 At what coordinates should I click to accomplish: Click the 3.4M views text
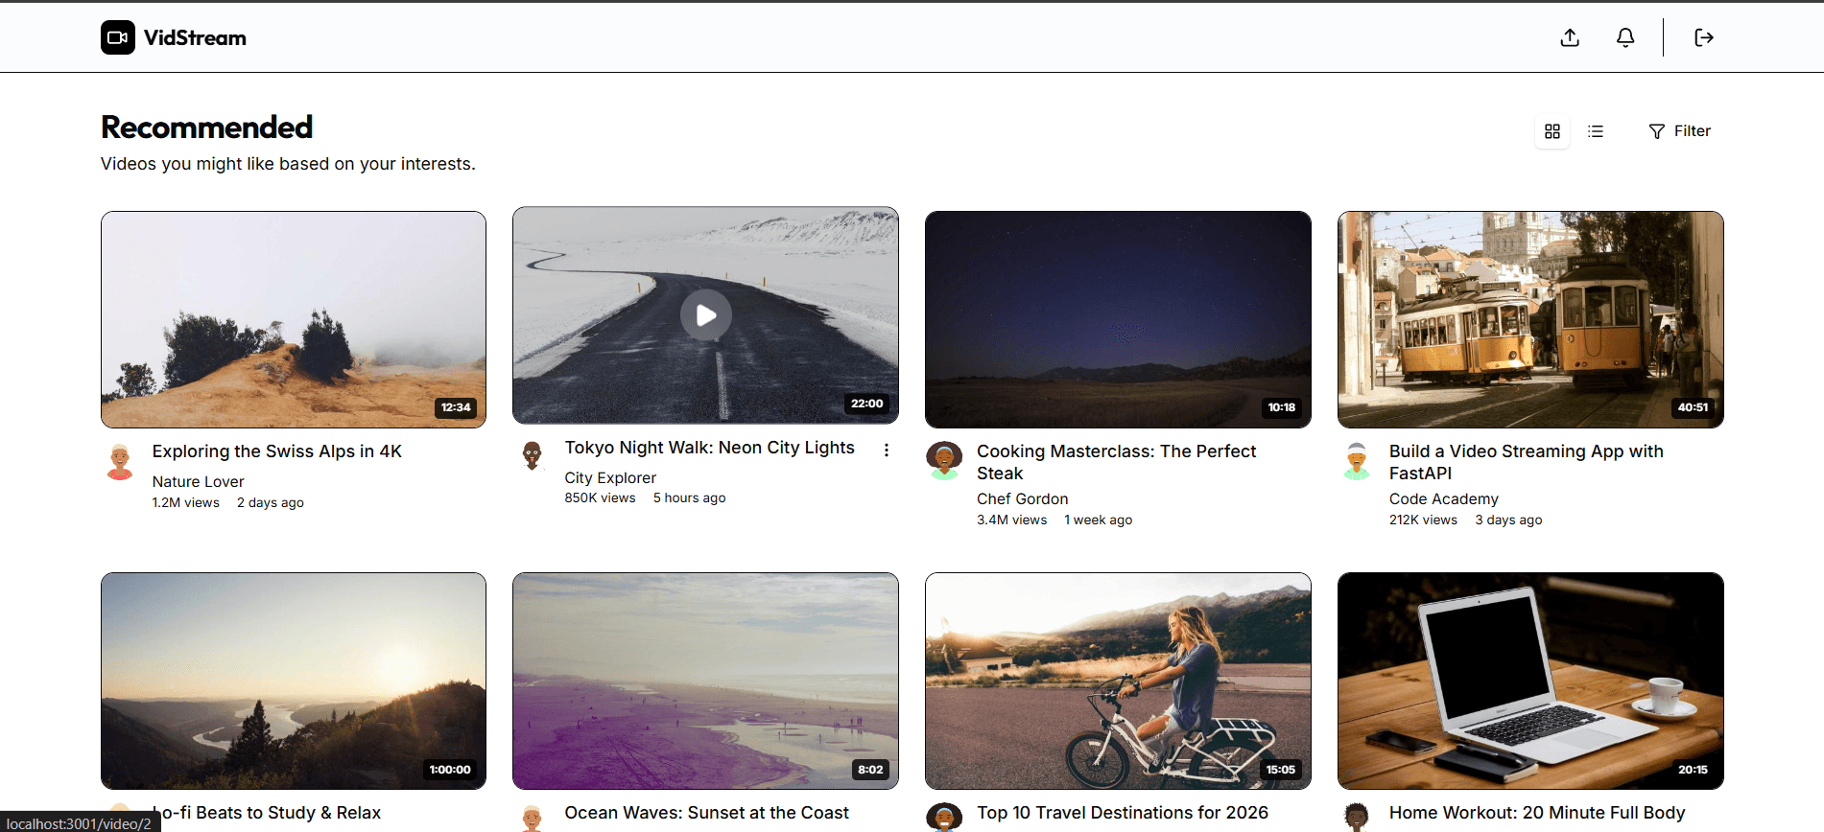[1012, 520]
